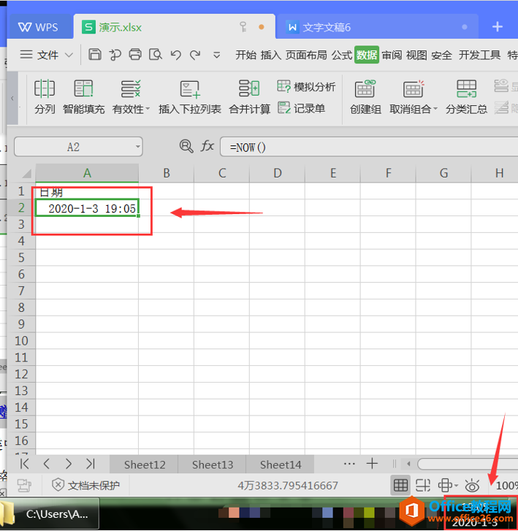Switch to 文字文稿6 document tab
This screenshot has height=531, width=518.
[x=377, y=27]
